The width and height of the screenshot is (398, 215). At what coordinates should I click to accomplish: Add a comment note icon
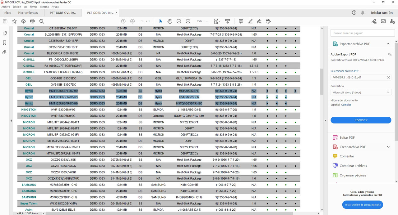[241, 21]
